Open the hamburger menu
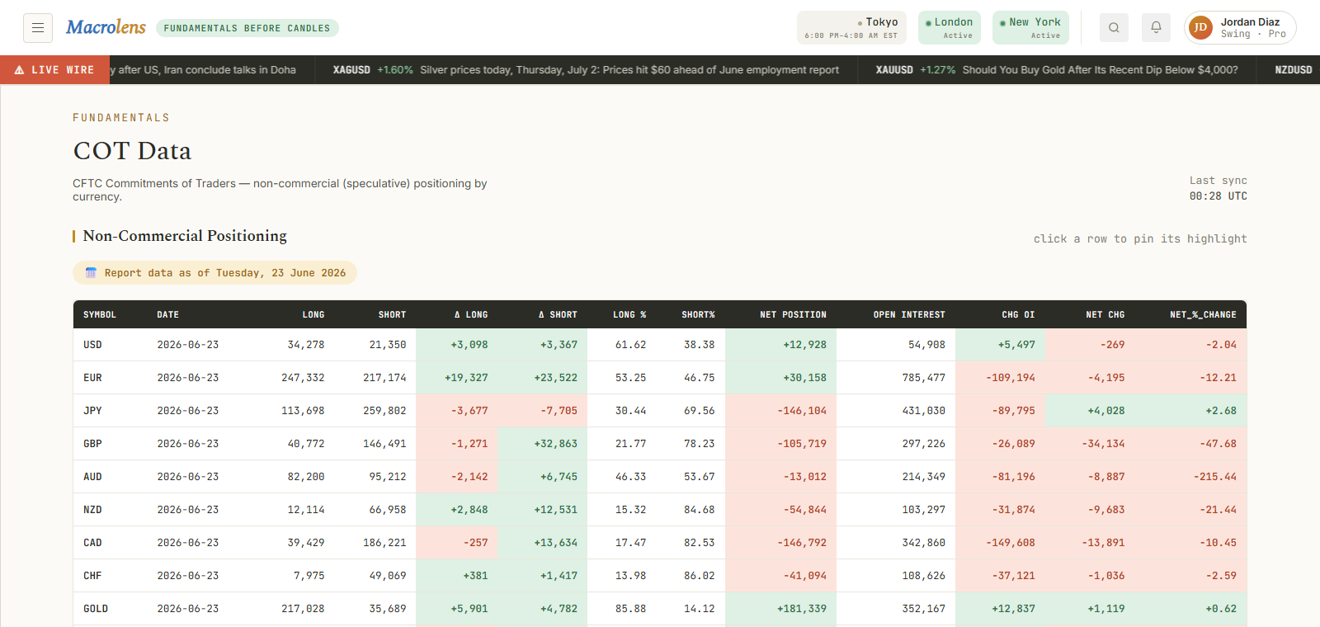Viewport: 1320px width, 627px height. click(x=38, y=28)
